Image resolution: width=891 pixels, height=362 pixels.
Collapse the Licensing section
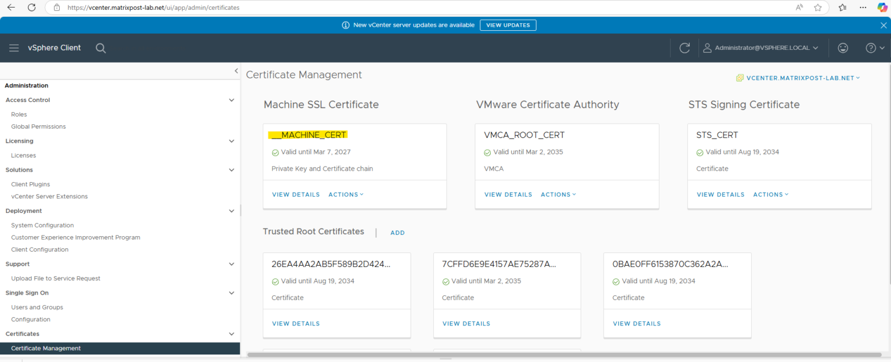(x=231, y=141)
